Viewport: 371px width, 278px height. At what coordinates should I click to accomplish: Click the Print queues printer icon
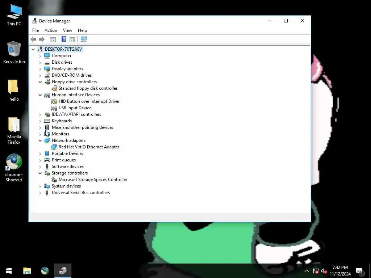47,160
